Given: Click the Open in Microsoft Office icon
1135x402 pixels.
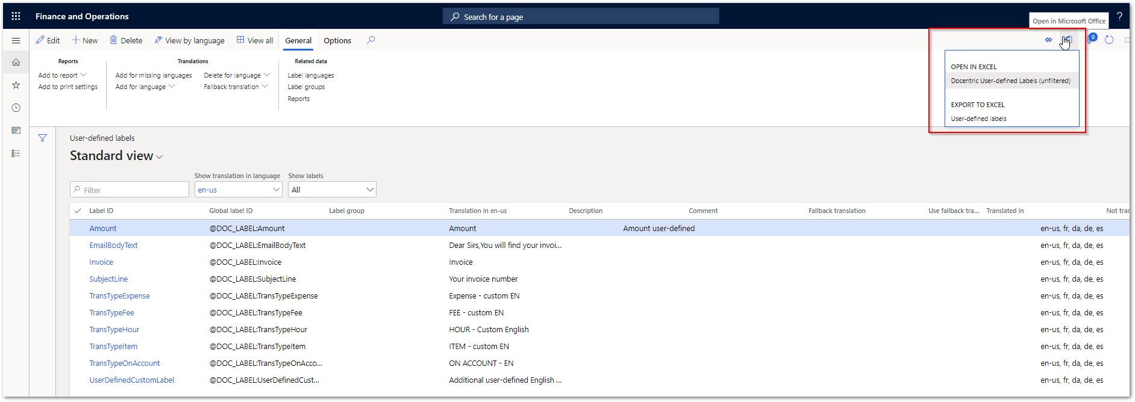Looking at the screenshot, I should point(1068,40).
